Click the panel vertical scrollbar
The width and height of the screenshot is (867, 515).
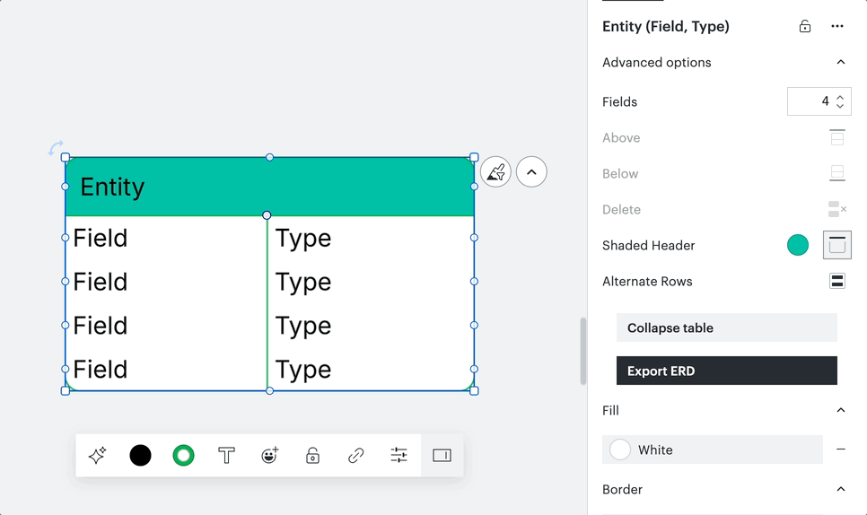click(x=582, y=351)
